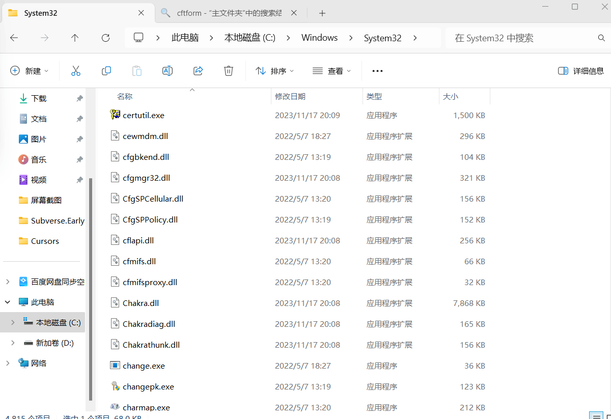Select the change.exe file icon

[x=115, y=365]
